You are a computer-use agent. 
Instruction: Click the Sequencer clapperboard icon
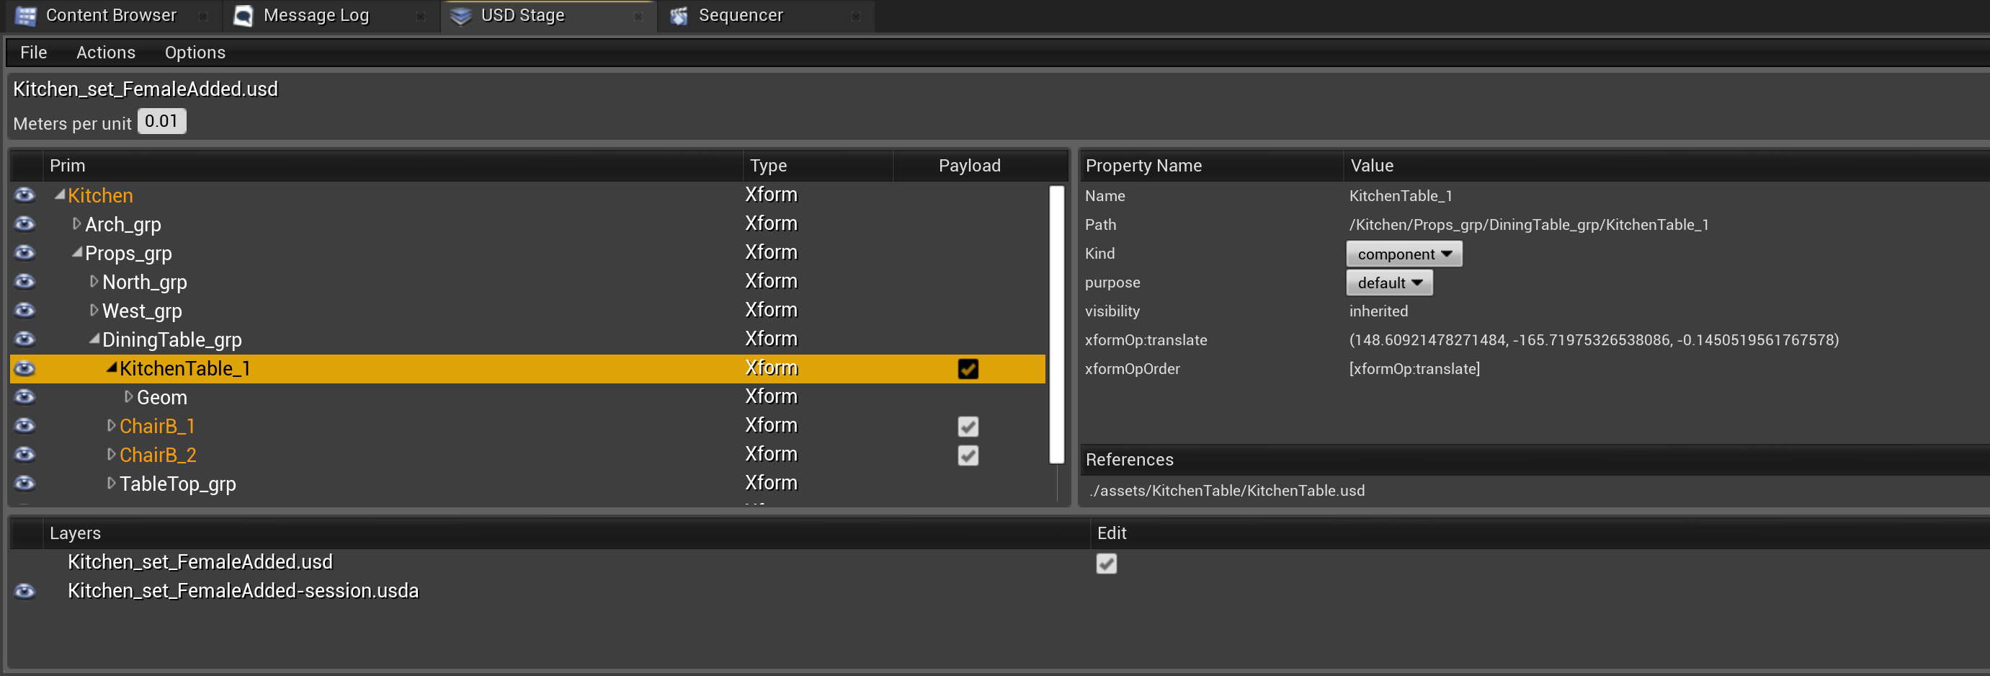[x=678, y=15]
